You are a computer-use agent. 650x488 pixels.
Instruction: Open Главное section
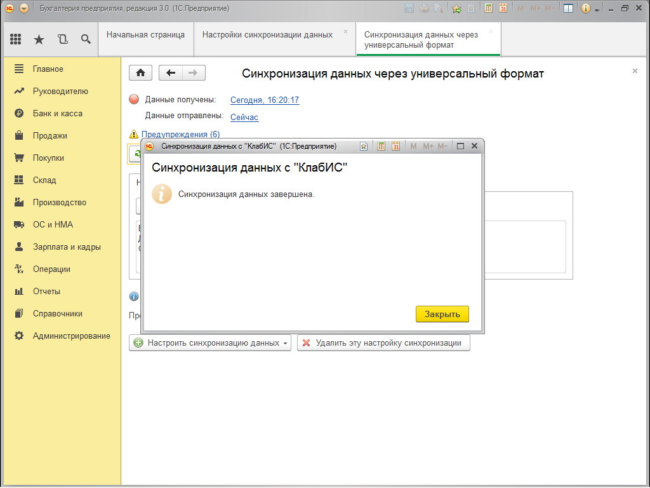pyautogui.click(x=62, y=69)
